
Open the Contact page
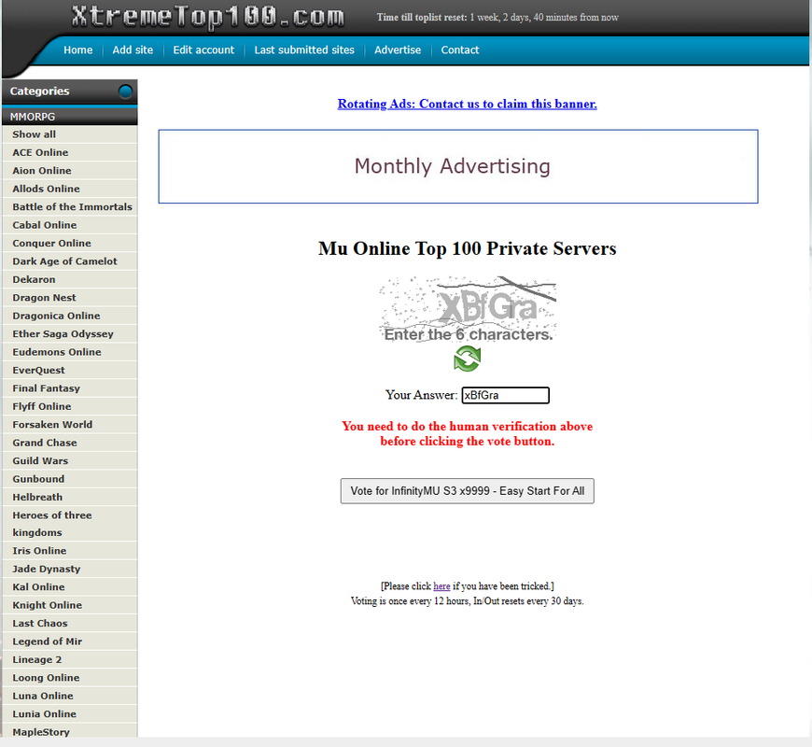[x=460, y=50]
